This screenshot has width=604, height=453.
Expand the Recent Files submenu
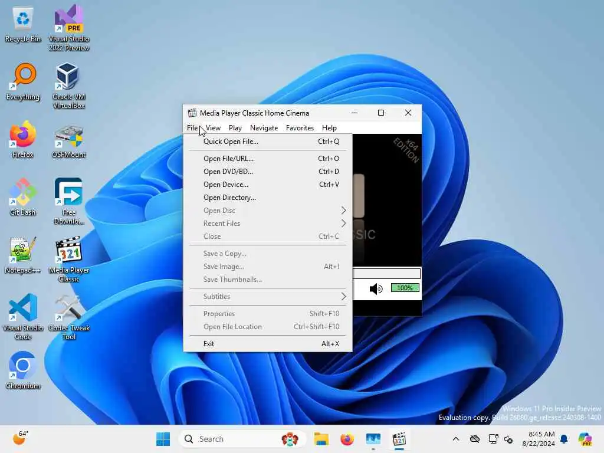pos(268,224)
